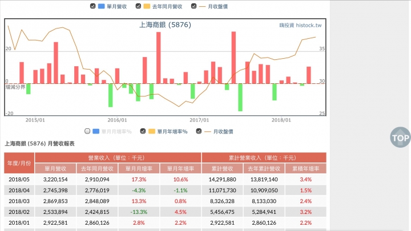Click the 營業收入 (單位:千元) group header
The width and height of the screenshot is (411, 231).
[118, 157]
